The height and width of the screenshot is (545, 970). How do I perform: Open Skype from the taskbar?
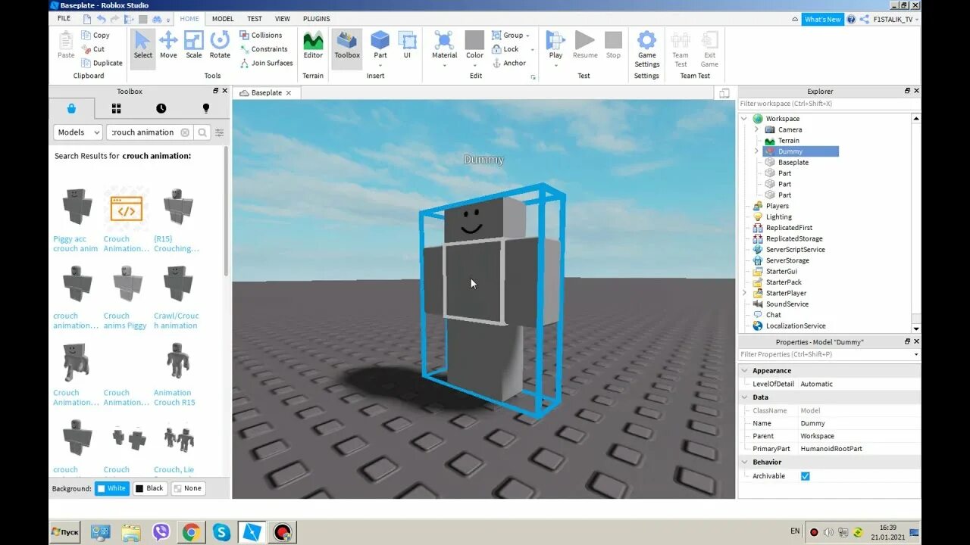tap(221, 532)
